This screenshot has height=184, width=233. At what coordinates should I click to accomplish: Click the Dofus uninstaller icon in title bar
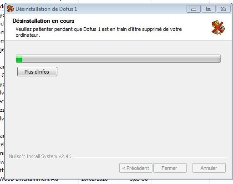click(10, 9)
